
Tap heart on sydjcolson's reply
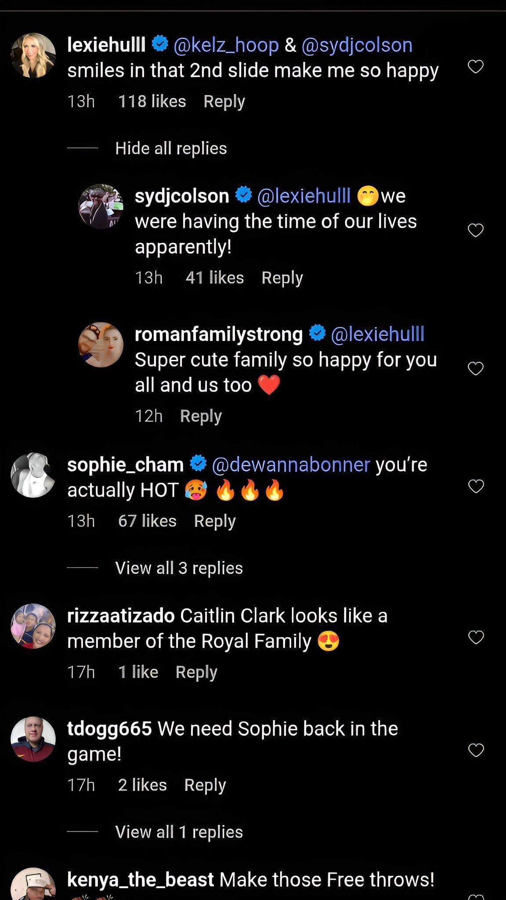pyautogui.click(x=476, y=230)
